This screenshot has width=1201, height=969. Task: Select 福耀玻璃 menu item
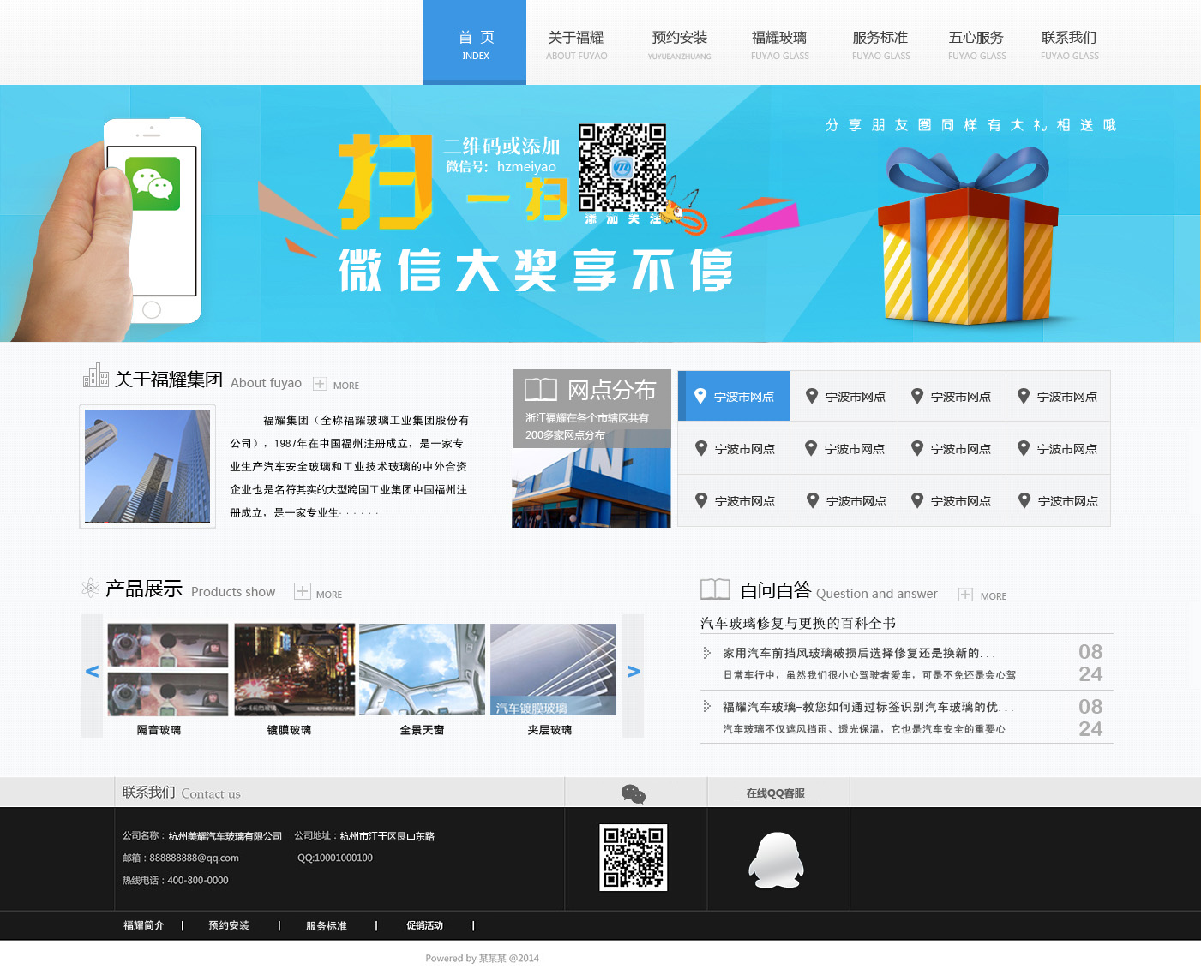(779, 45)
